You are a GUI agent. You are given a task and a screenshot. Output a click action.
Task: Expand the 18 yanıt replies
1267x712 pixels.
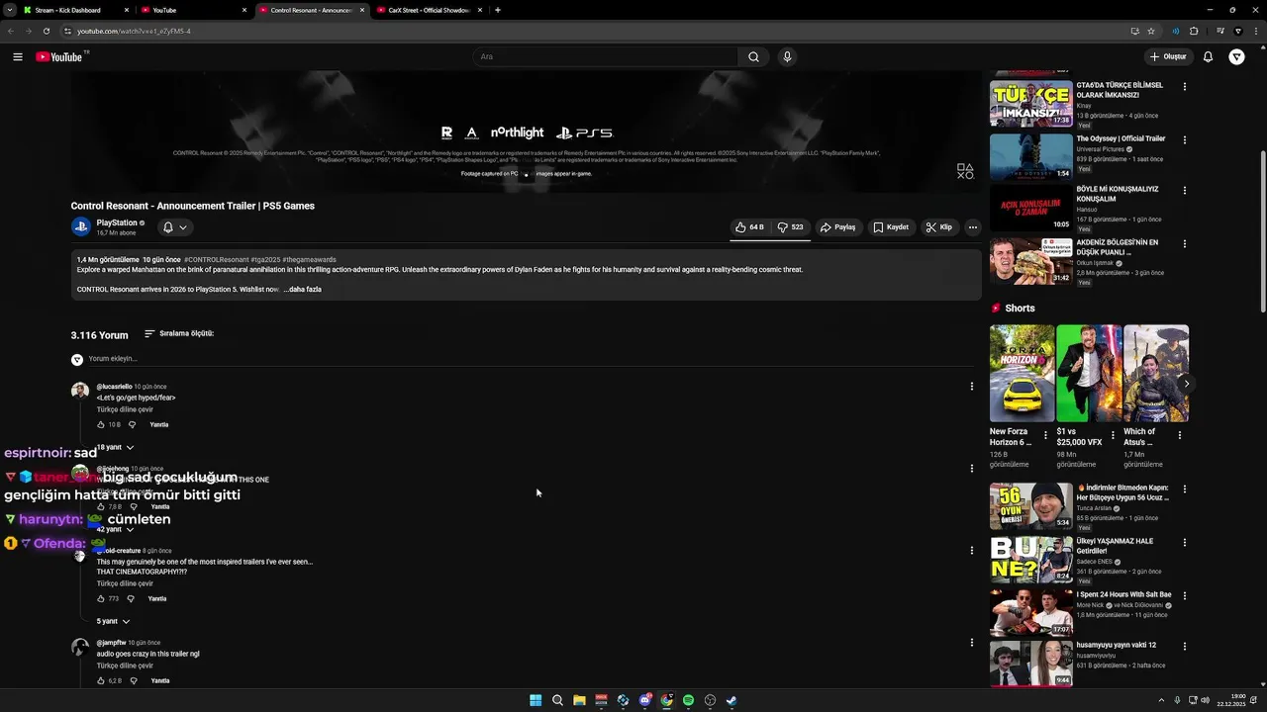point(115,447)
